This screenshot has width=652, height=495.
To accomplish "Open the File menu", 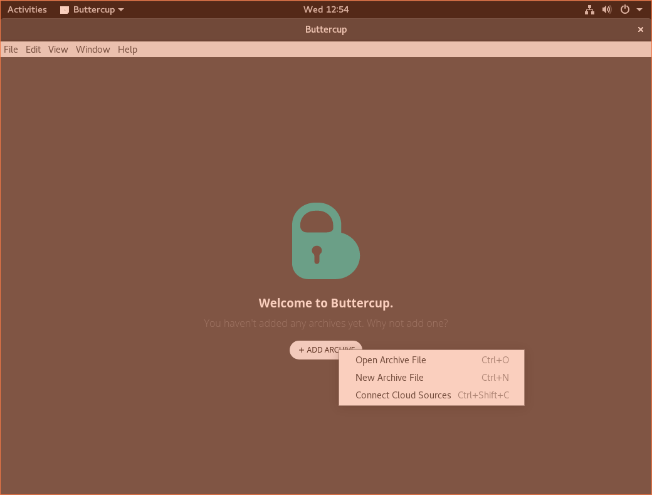I will (11, 50).
